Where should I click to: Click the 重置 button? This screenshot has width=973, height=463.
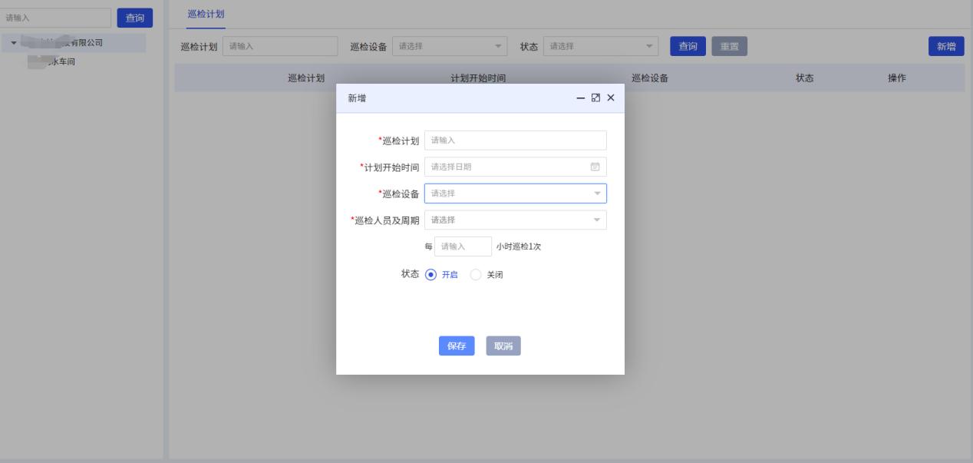pyautogui.click(x=729, y=47)
